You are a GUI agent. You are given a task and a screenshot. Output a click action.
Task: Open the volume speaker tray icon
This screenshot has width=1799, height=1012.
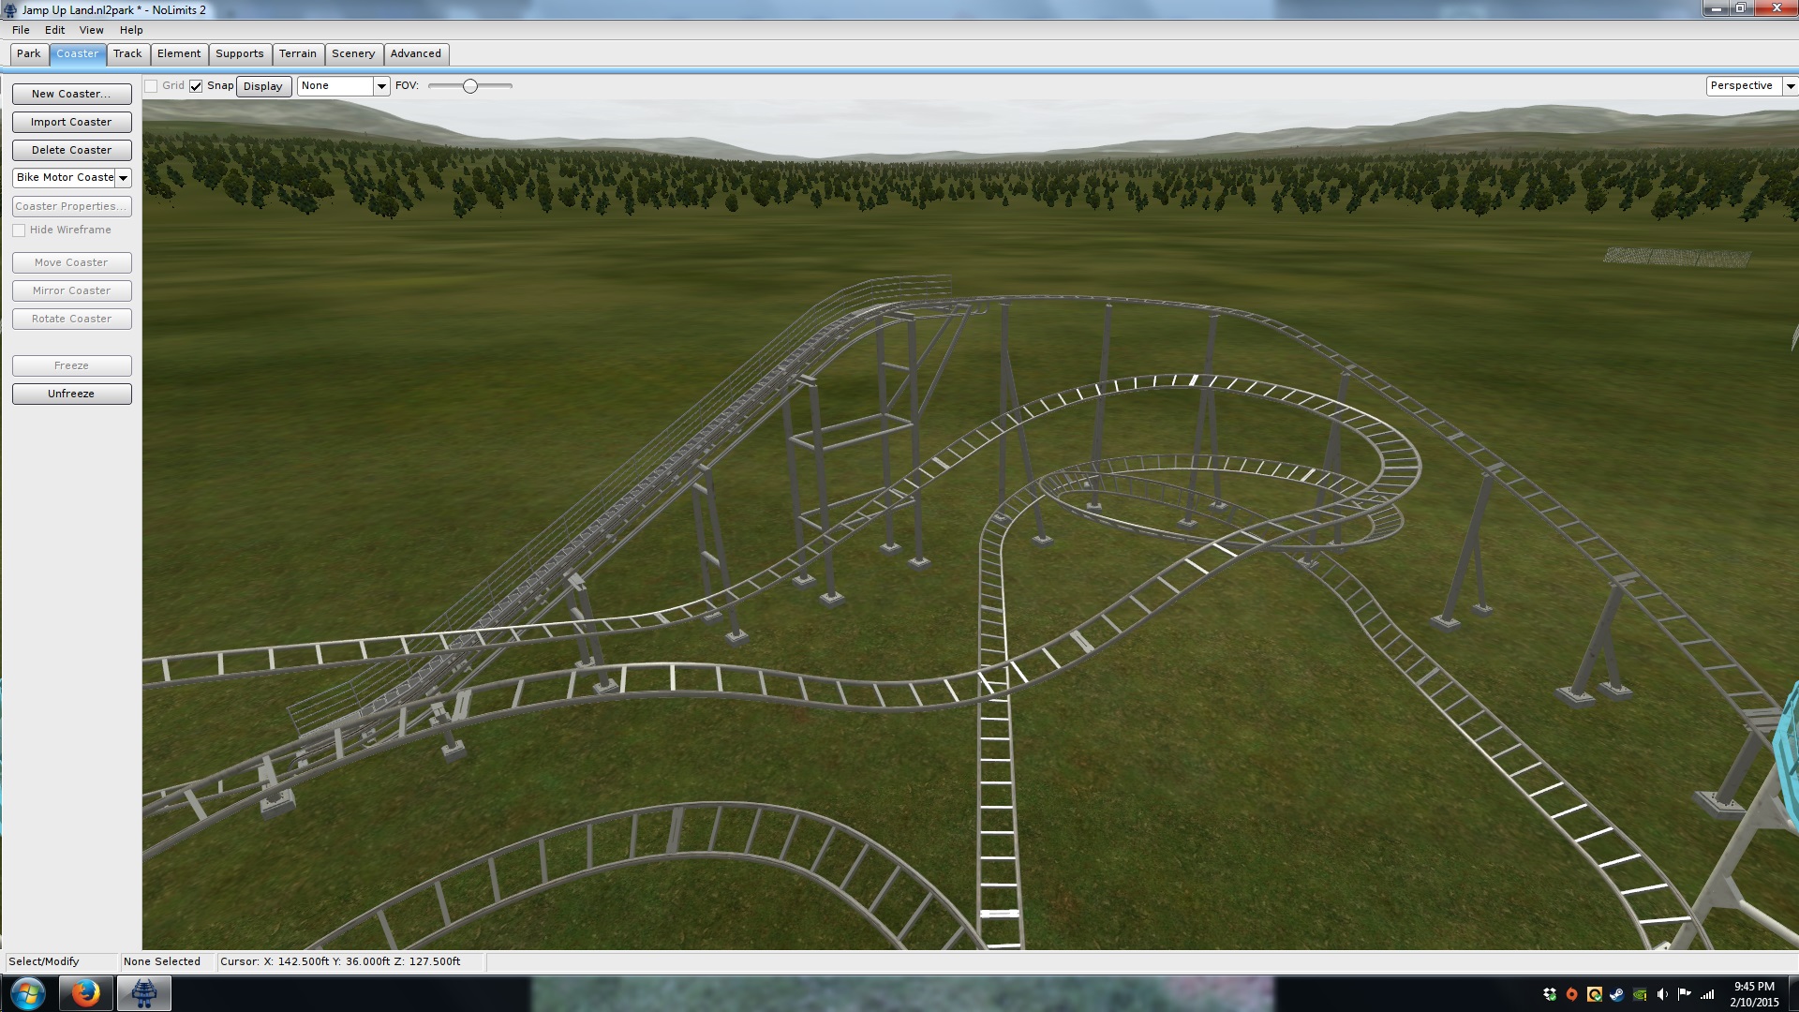pos(1661,994)
